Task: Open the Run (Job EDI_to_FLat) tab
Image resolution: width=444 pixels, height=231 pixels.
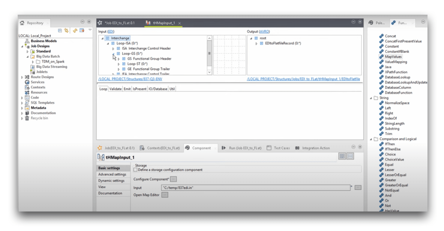Action: tap(242, 148)
